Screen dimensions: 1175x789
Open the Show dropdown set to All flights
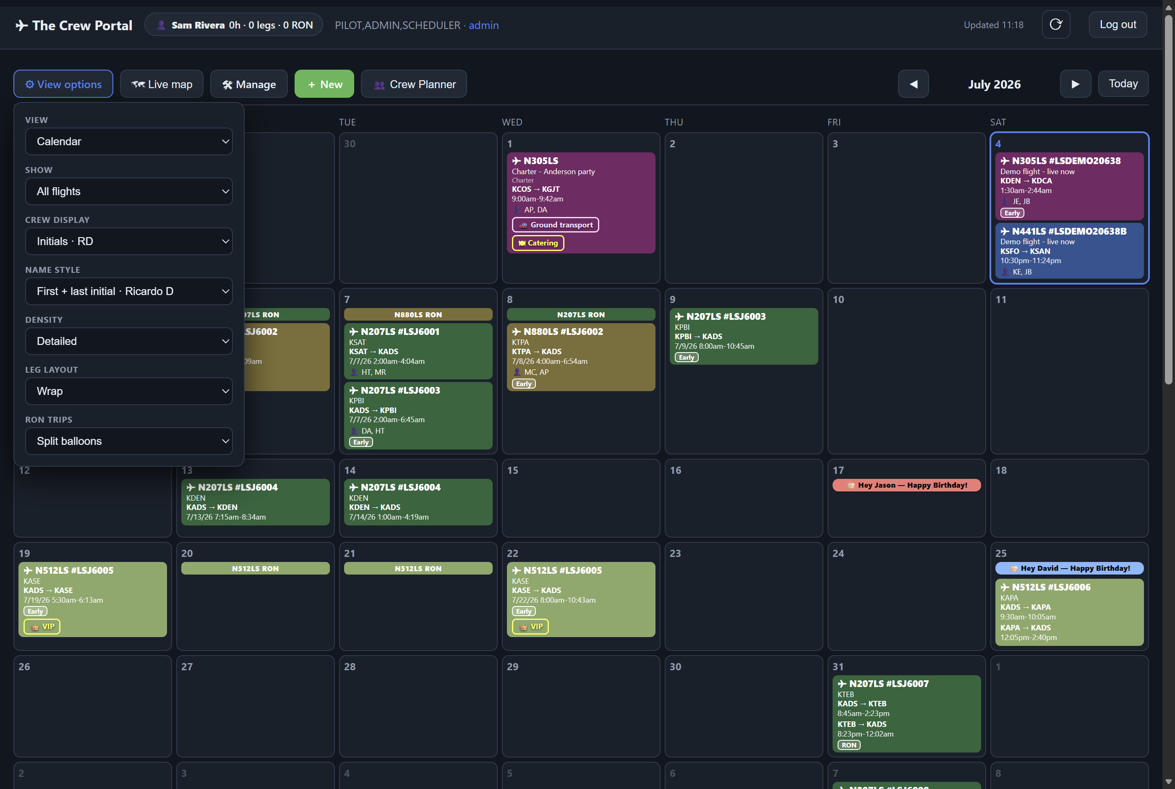tap(129, 191)
